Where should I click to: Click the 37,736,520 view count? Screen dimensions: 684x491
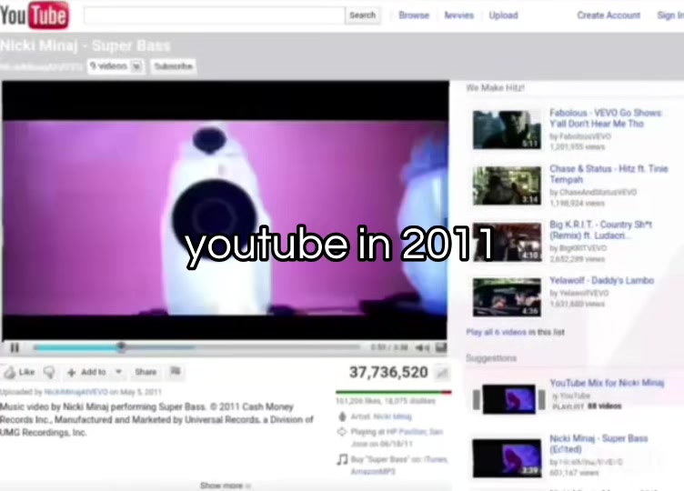click(x=388, y=373)
